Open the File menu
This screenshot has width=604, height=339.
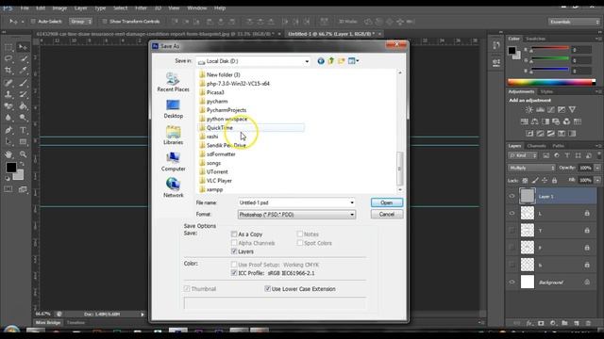(25, 8)
